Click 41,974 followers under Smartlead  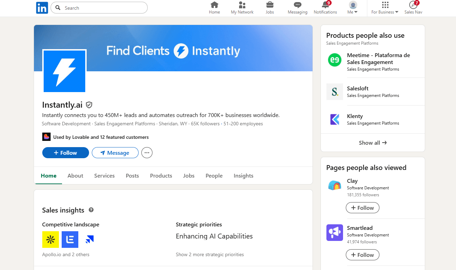coord(362,242)
